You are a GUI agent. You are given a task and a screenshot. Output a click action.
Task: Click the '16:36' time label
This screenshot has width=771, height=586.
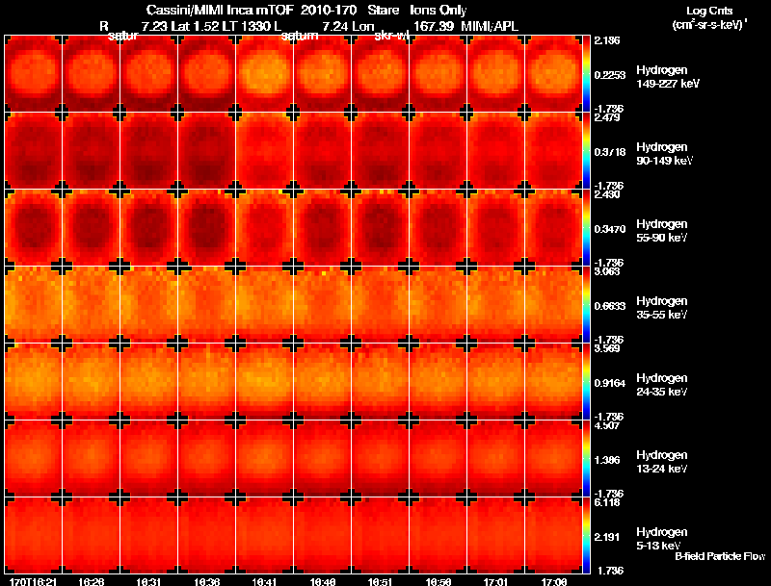click(x=207, y=581)
